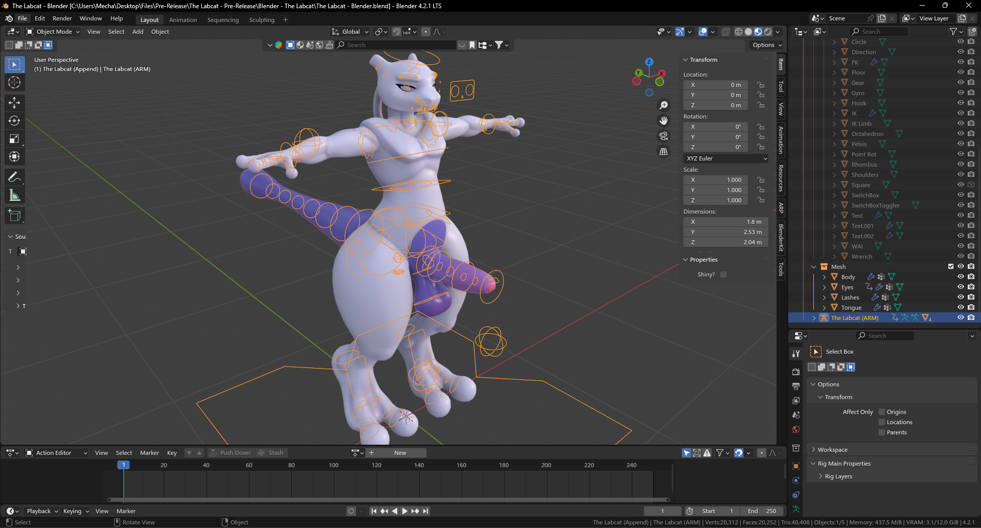Play the animation forward
981x528 pixels.
[x=404, y=511]
